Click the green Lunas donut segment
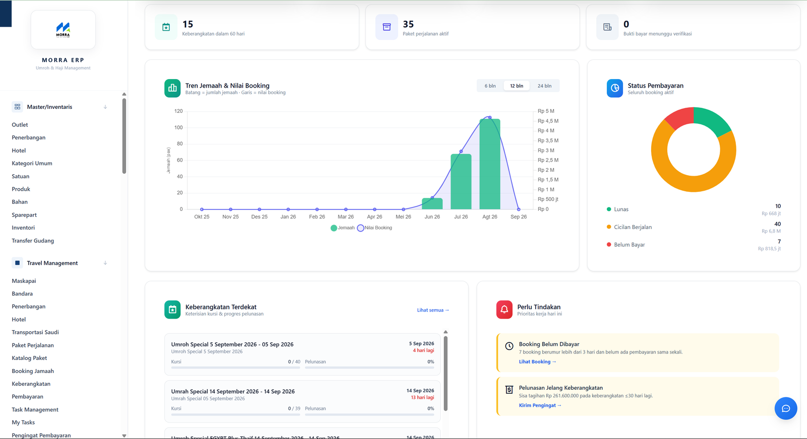This screenshot has width=807, height=439. pos(713,119)
